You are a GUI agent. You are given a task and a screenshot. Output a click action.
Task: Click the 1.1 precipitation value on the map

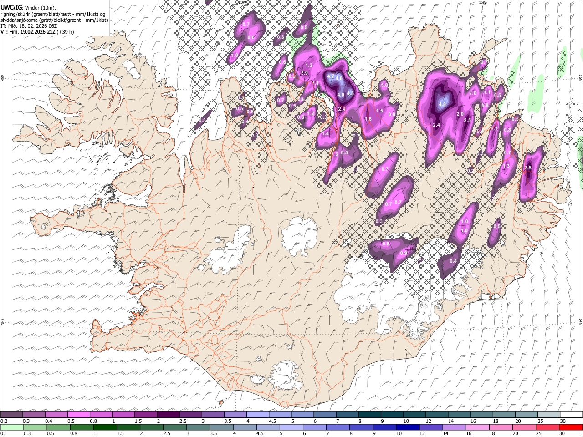[x=487, y=92]
